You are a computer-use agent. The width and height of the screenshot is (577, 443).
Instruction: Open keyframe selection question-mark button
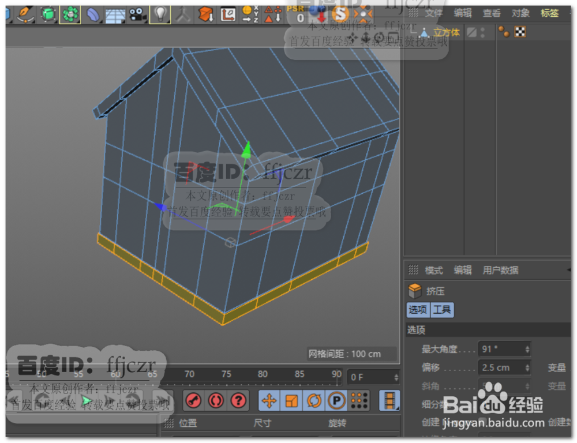click(238, 400)
